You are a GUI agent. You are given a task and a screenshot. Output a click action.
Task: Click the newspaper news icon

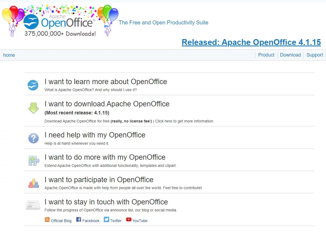click(x=33, y=205)
